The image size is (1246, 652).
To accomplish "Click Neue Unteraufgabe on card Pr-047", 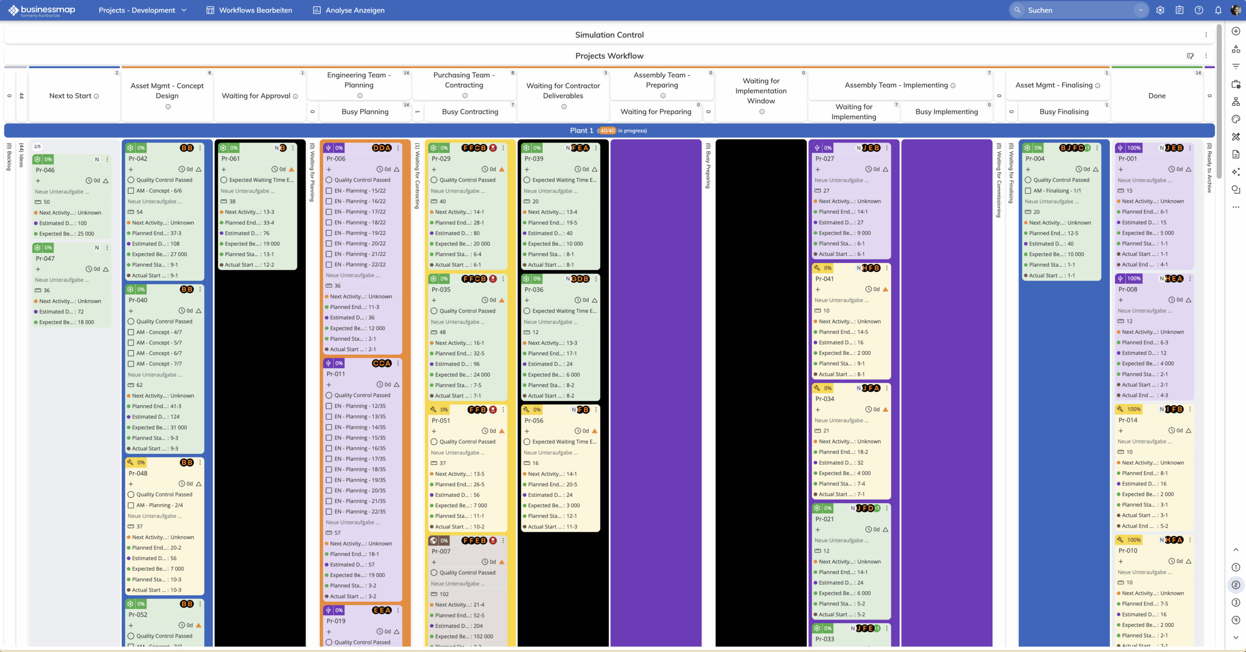I will tap(62, 280).
